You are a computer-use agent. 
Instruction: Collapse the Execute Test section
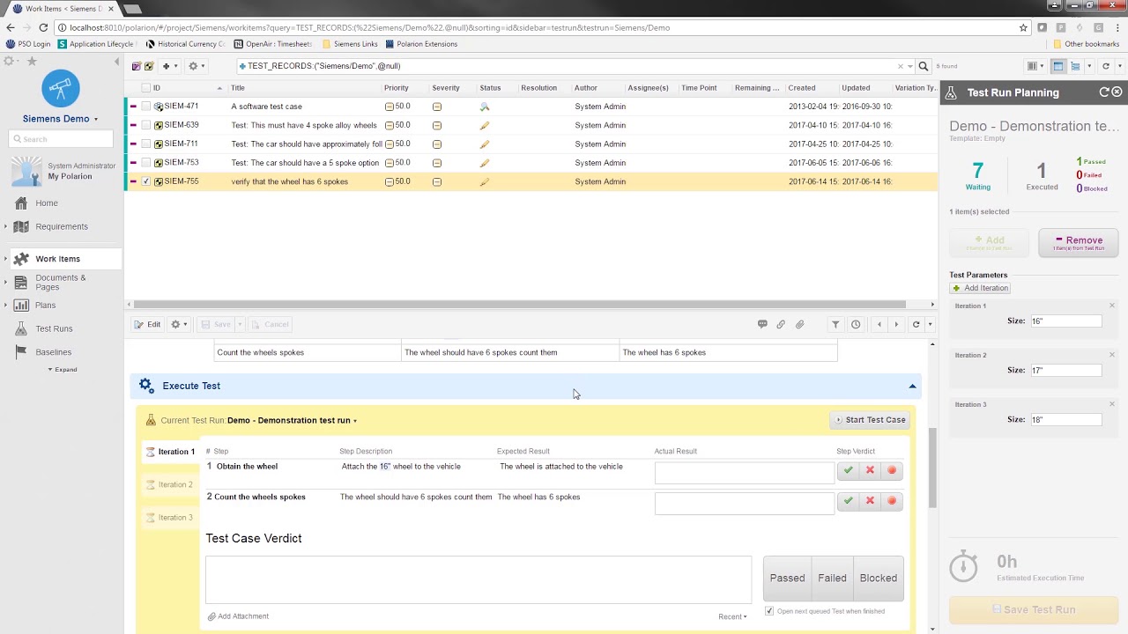[912, 386]
